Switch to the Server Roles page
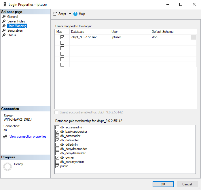 (x=16, y=21)
